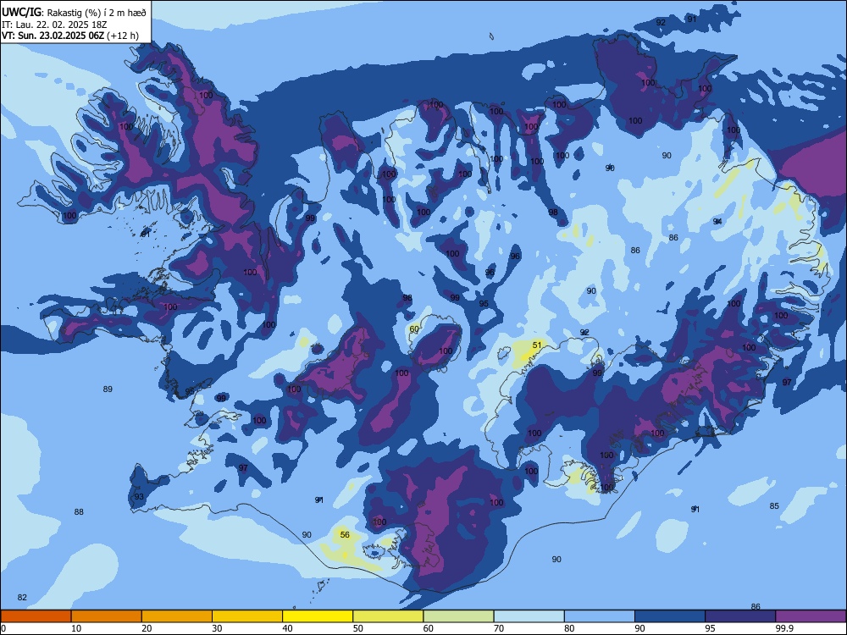This screenshot has width=847, height=635.
Task: Click the ocean value 82 on the map
Action: tap(22, 597)
